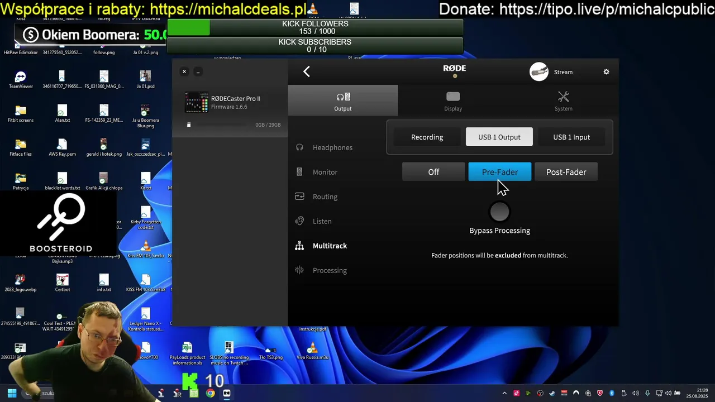This screenshot has width=715, height=402.
Task: Select info.txt file on desktop
Action: click(x=103, y=283)
